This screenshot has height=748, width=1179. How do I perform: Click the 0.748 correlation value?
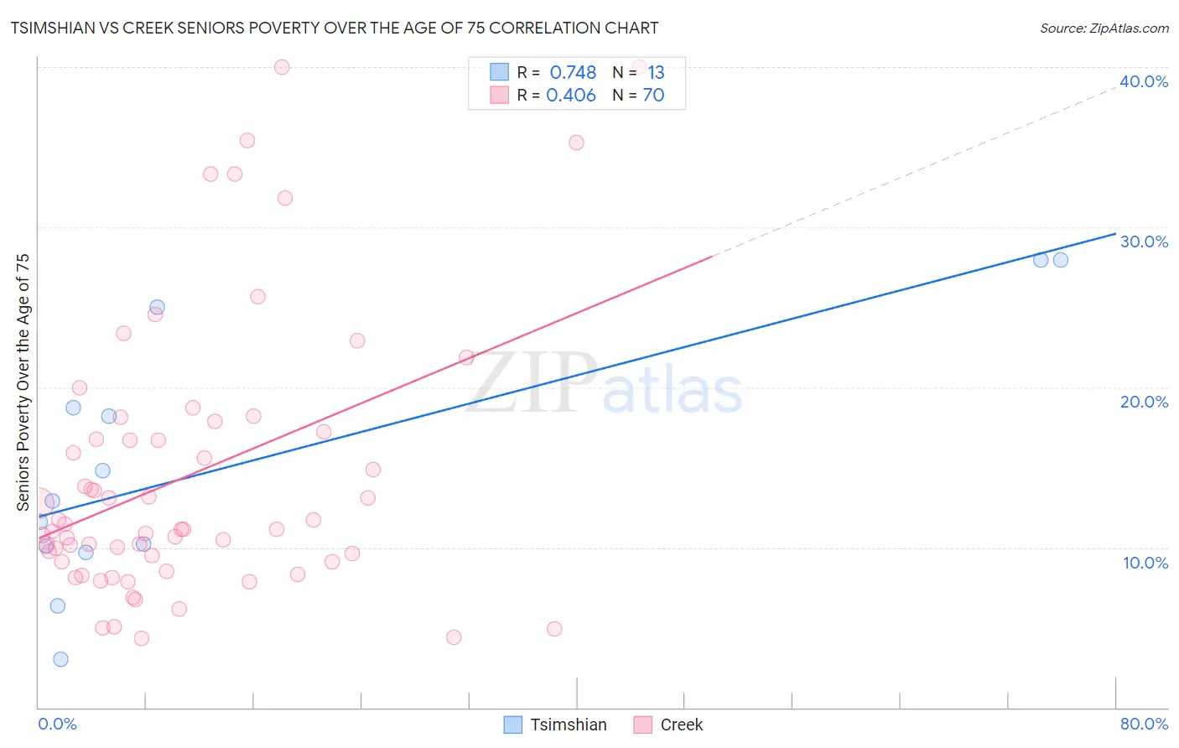point(573,72)
